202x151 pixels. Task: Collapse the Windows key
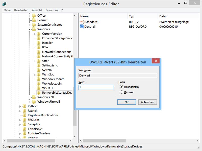click(x=30, y=29)
